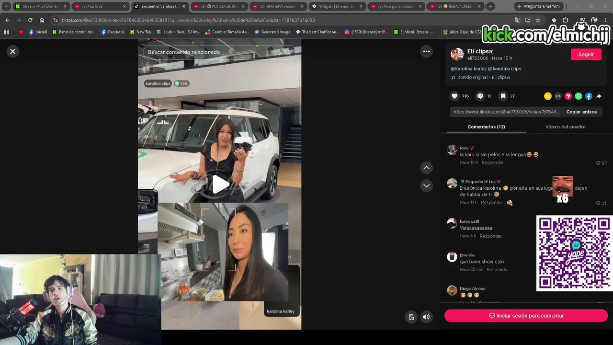Click the search magnifier in video
Viewport: 613px width, 345px height.
287,52
